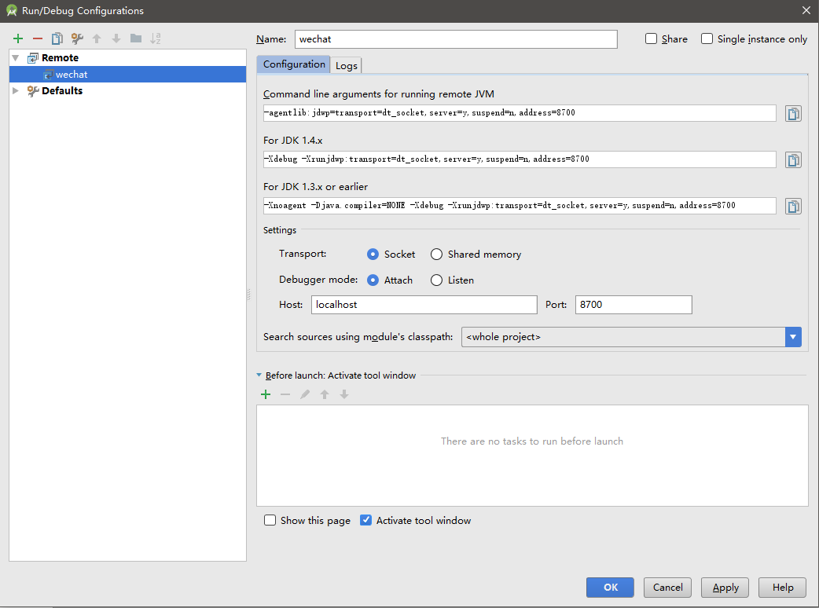The width and height of the screenshot is (819, 608).
Task: Enable the Share checkbox
Action: (x=651, y=39)
